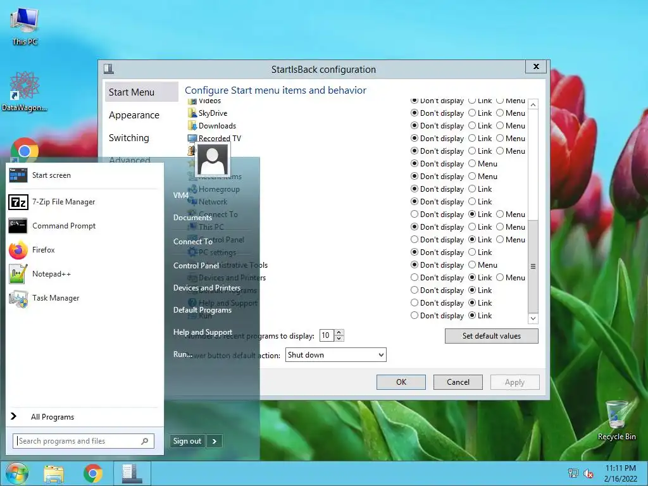This screenshot has height=486, width=648.
Task: Open the Chrome desktop shortcut
Action: click(25, 150)
